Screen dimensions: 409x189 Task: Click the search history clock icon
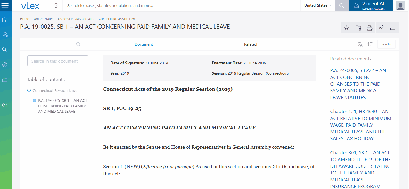click(x=56, y=5)
